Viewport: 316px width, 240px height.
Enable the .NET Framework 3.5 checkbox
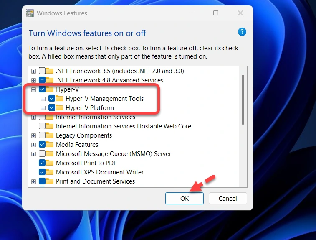click(42, 71)
